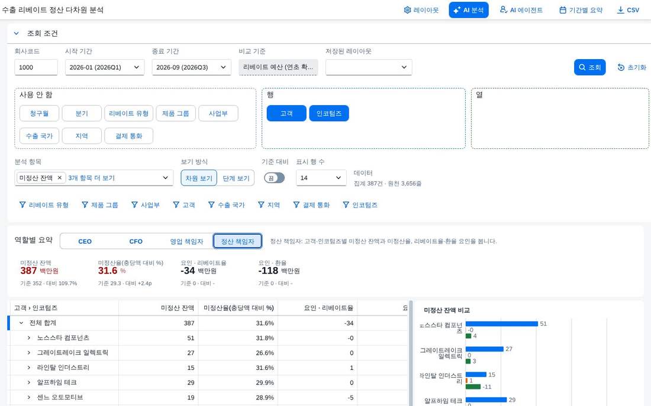Expand the 센느 오토모티브 row
The height and width of the screenshot is (406, 651).
pyautogui.click(x=28, y=397)
